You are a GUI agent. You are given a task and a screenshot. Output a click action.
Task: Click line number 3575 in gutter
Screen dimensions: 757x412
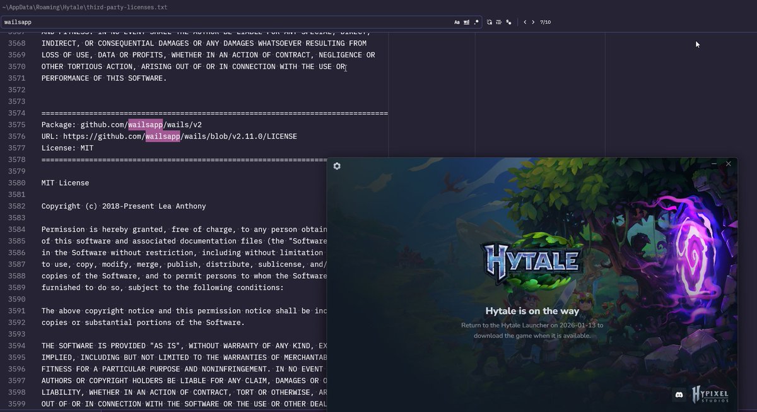coord(17,125)
